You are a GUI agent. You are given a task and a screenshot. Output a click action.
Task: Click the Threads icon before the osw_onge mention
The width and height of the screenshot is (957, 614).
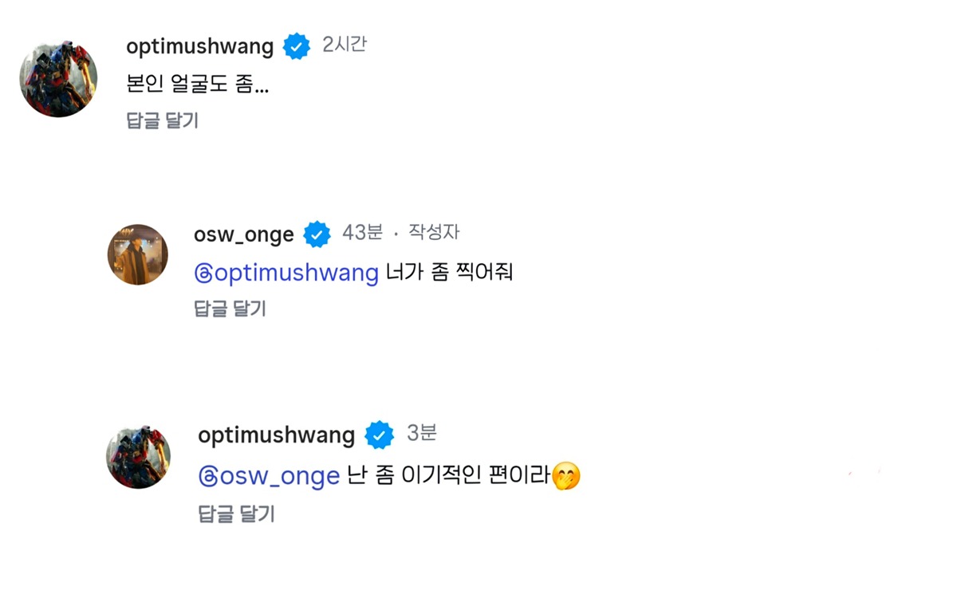pos(207,477)
